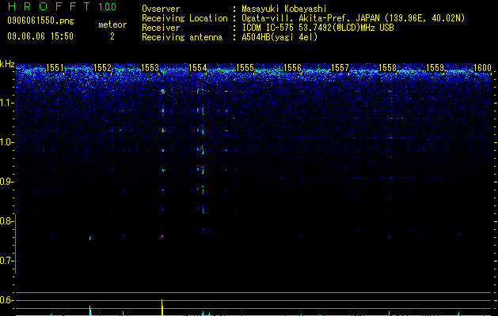498x316 pixels.
Task: Click the 1556 time marker
Action: pyautogui.click(x=292, y=68)
